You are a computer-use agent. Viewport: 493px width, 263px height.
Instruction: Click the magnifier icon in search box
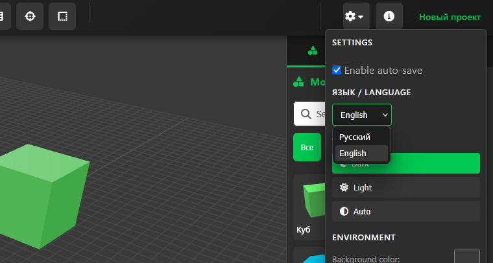click(x=305, y=114)
